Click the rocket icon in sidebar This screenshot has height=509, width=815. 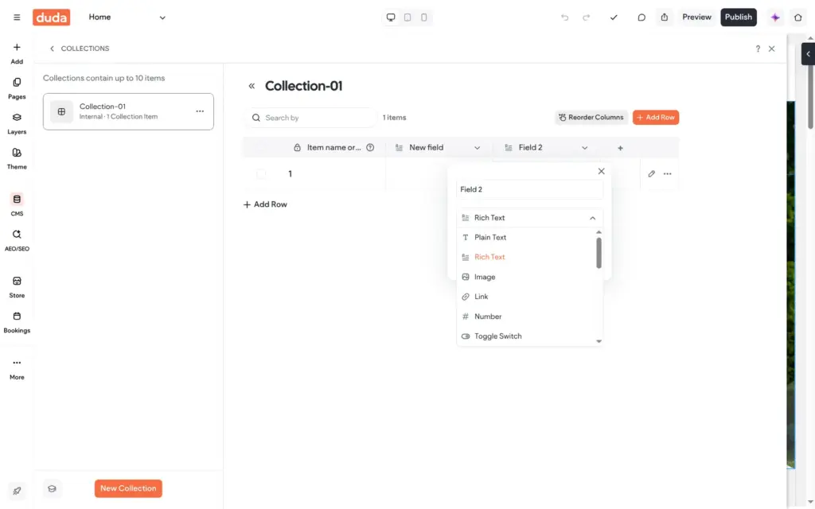coord(17,491)
